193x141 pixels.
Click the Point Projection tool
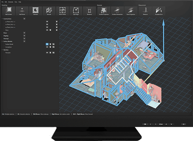pyautogui.click(x=131, y=11)
